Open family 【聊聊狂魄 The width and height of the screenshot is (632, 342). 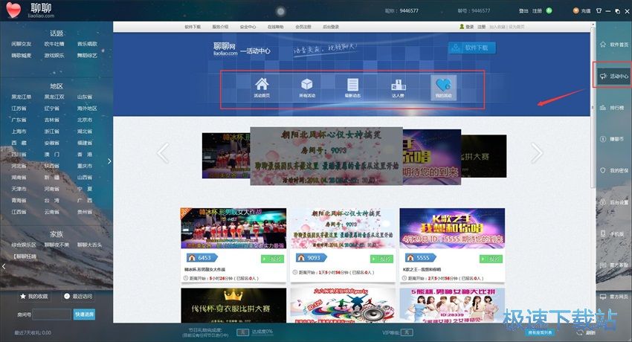(25, 256)
